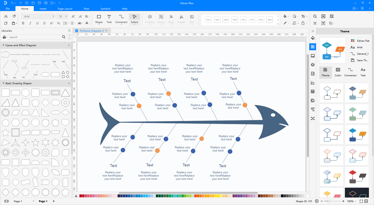The image size is (374, 205).
Task: Add a new page with plus button
Action: click(54, 201)
